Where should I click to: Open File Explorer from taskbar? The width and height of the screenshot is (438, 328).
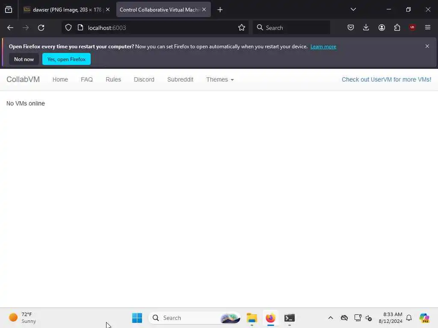click(x=252, y=318)
